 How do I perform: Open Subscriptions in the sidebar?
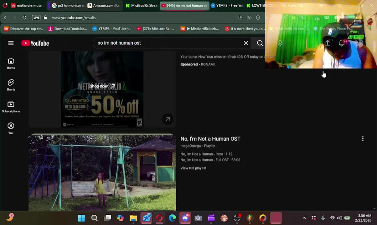pos(11,107)
